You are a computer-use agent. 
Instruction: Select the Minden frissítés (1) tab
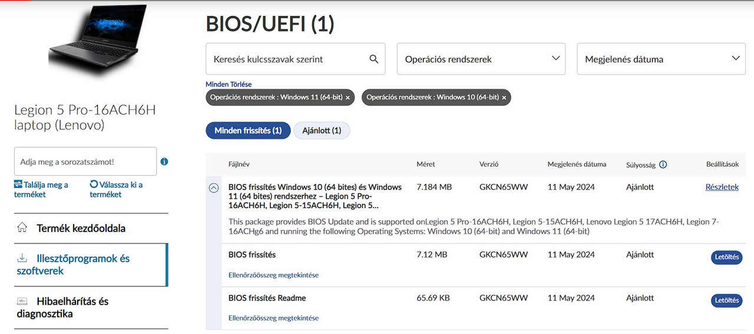pyautogui.click(x=248, y=131)
